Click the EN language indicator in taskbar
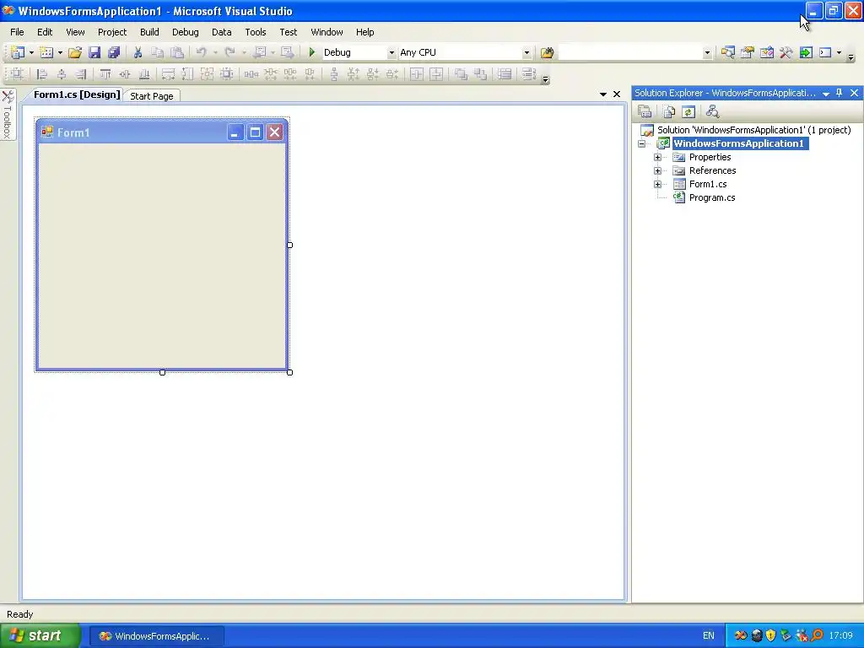Image resolution: width=864 pixels, height=648 pixels. point(708,636)
